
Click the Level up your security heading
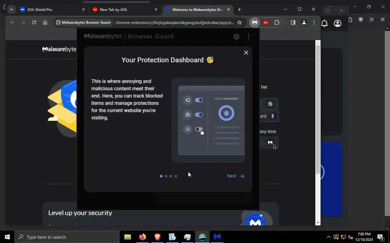[x=80, y=213]
